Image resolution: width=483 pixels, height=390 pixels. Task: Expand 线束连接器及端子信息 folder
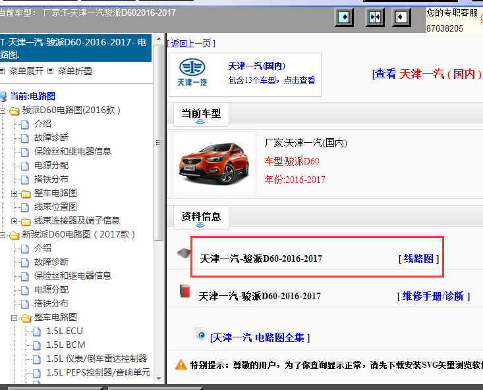14,221
